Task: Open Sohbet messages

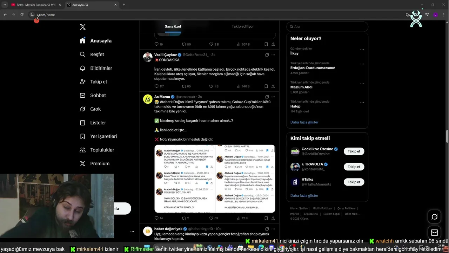Action: (x=93, y=95)
